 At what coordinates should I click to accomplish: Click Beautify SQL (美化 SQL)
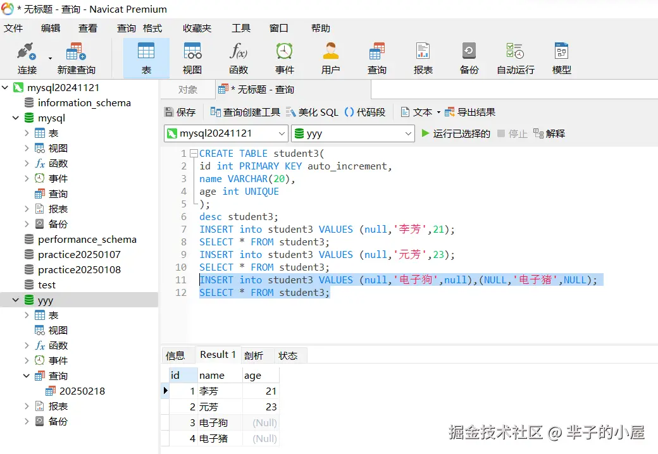(312, 112)
